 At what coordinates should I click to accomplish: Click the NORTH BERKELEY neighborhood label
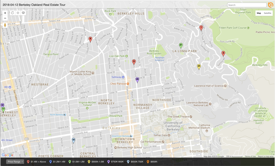[106, 102]
